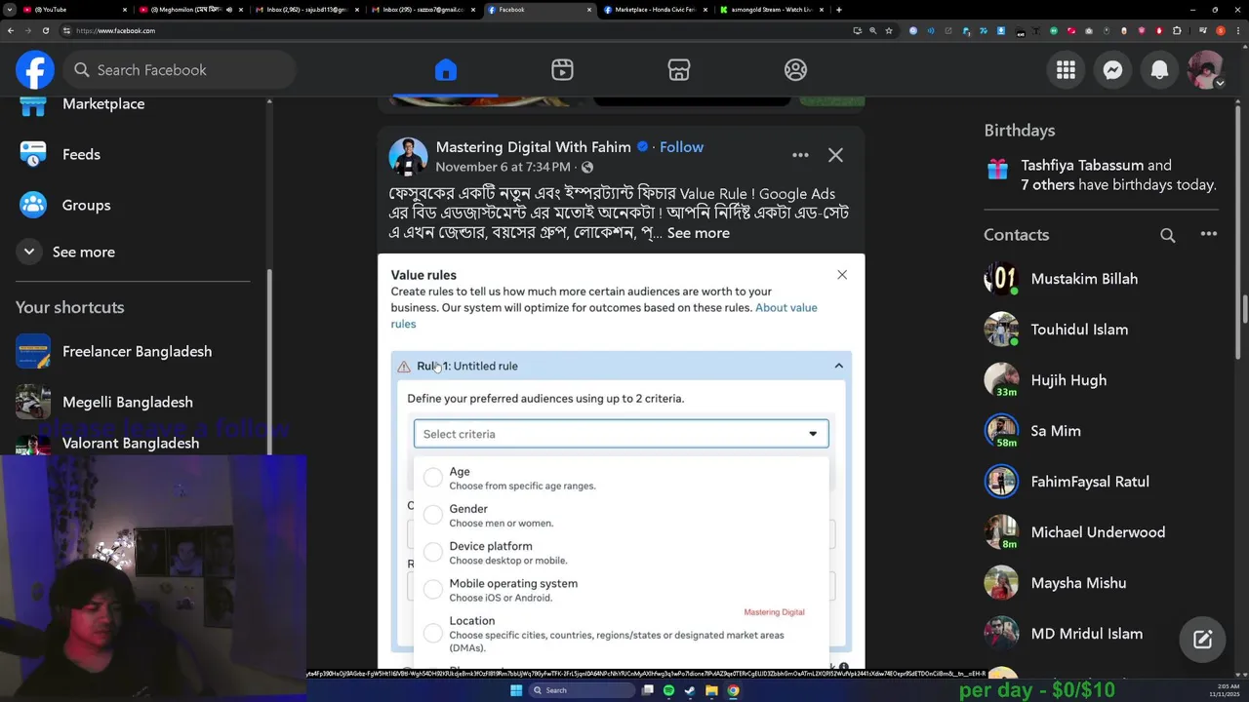Collapse Rule 1: Untitled rule section
The image size is (1249, 702).
tap(838, 366)
